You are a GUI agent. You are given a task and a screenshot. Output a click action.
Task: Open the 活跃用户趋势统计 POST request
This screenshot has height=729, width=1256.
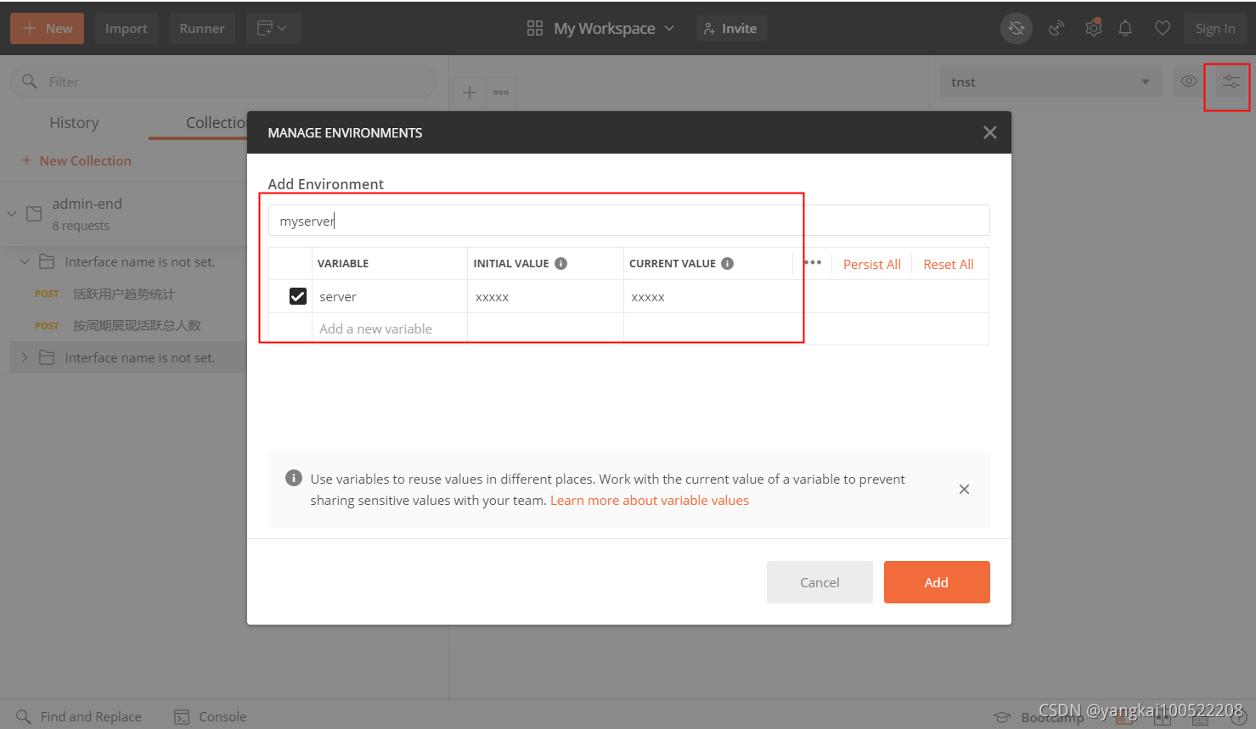pyautogui.click(x=123, y=294)
